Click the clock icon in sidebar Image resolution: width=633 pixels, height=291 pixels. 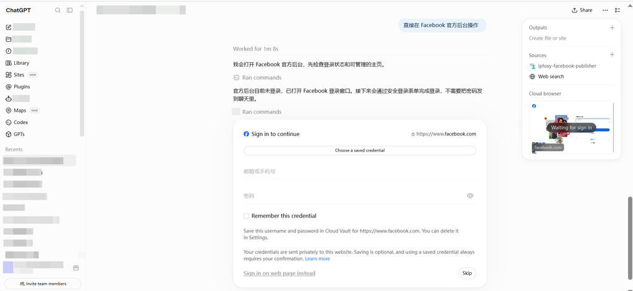click(x=9, y=51)
